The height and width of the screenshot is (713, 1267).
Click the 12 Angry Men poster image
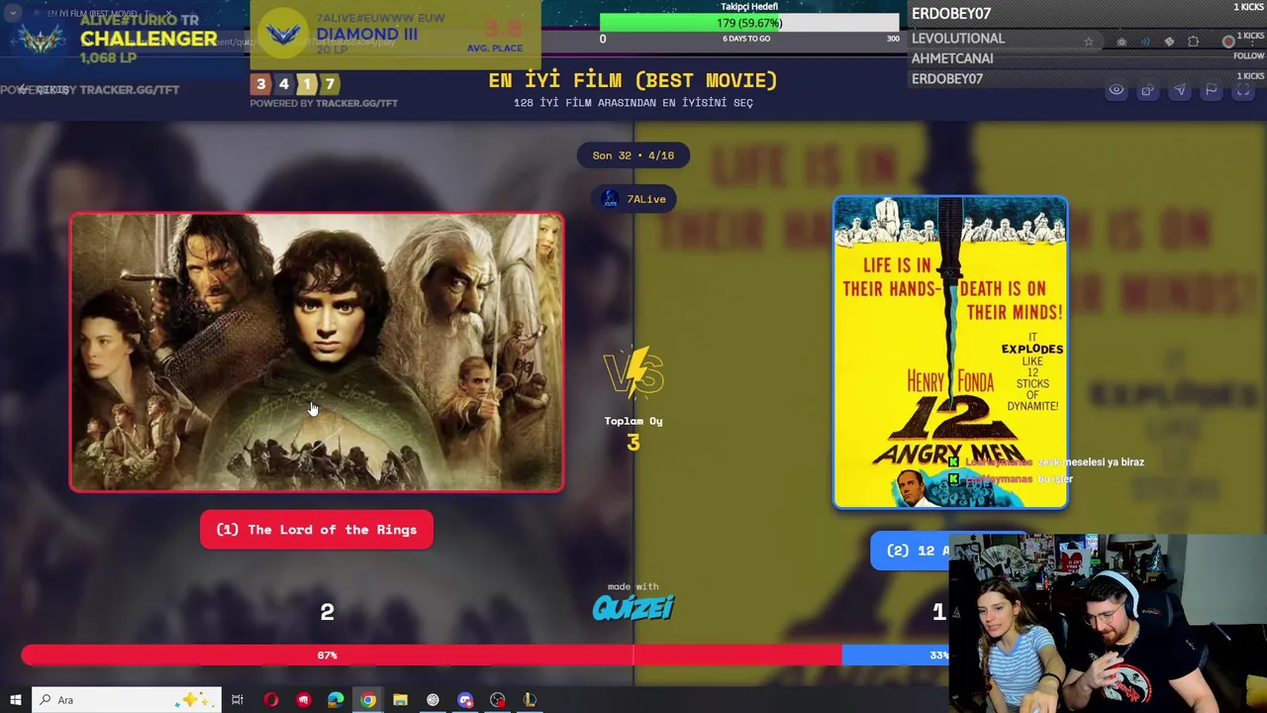pos(950,353)
